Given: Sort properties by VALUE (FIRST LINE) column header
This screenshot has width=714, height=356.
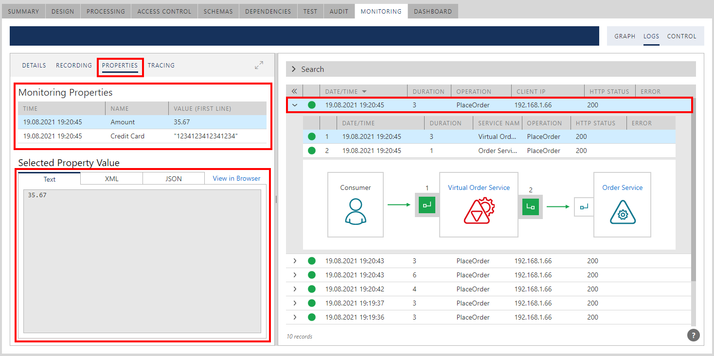Looking at the screenshot, I should (x=217, y=108).
